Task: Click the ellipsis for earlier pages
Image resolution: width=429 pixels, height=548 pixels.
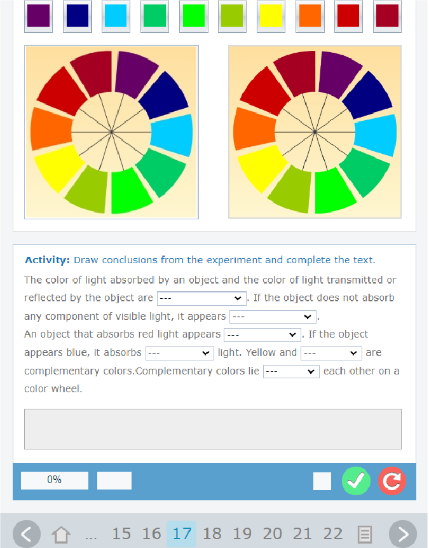Action: click(91, 535)
